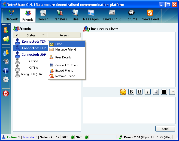Click the Send button

tap(165, 129)
